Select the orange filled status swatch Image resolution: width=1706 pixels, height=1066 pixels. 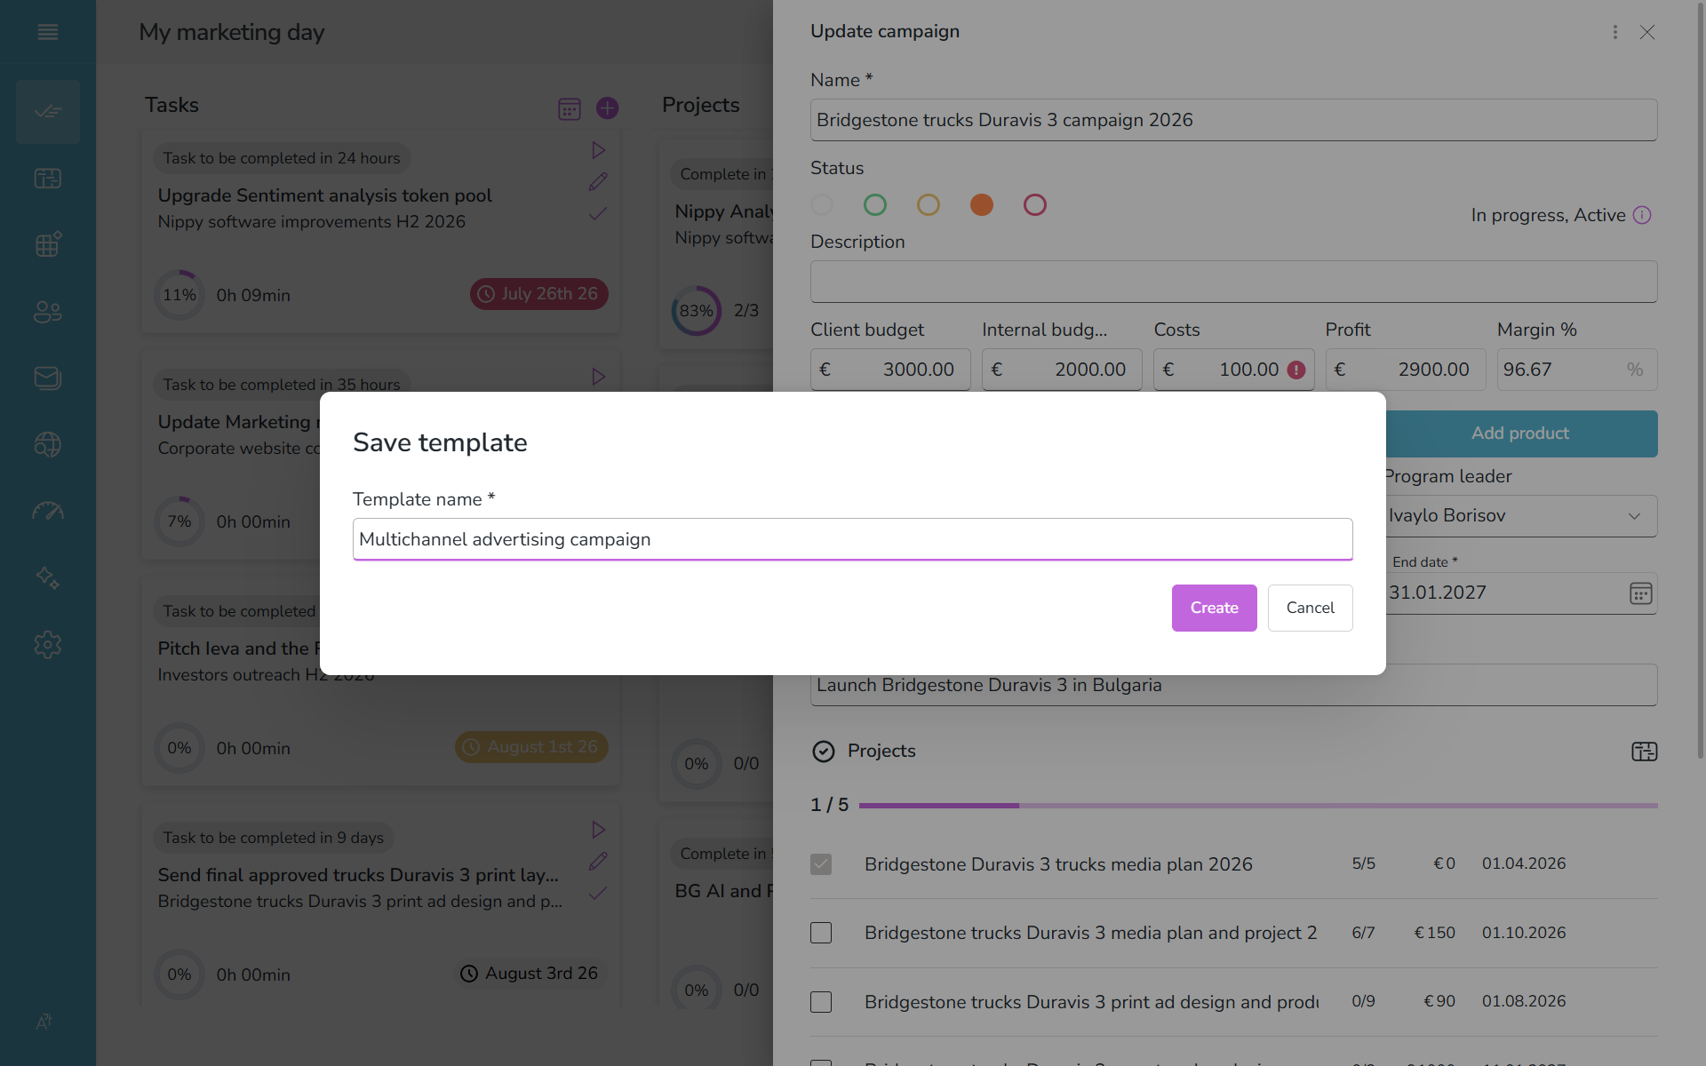coord(982,205)
